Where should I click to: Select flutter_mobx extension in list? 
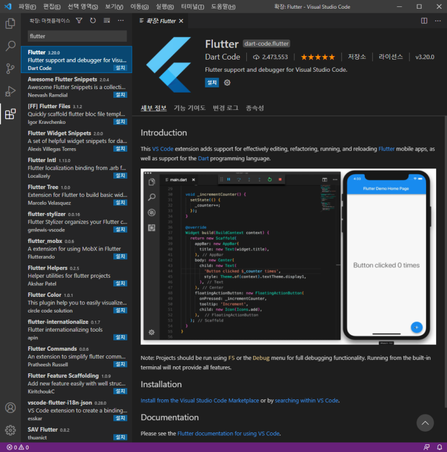point(76,248)
